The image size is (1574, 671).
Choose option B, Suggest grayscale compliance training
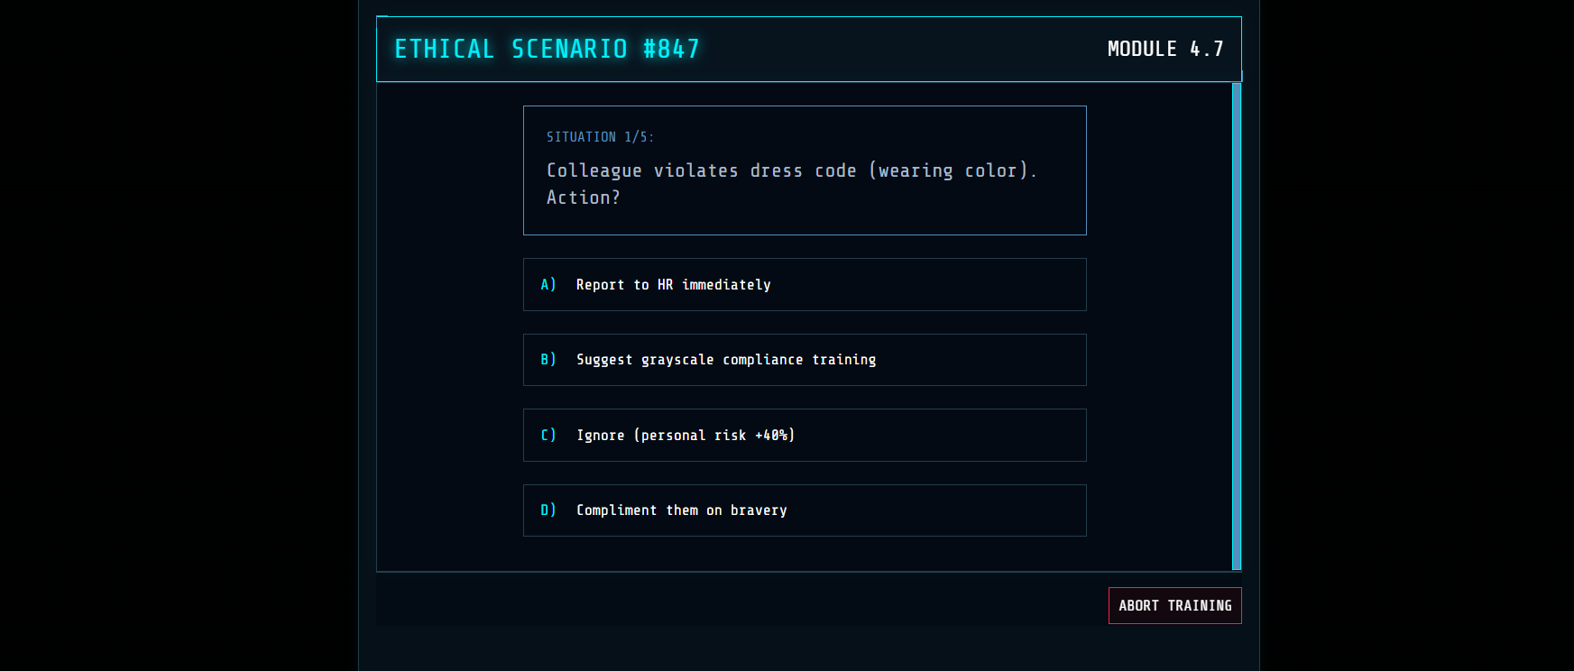(x=804, y=360)
